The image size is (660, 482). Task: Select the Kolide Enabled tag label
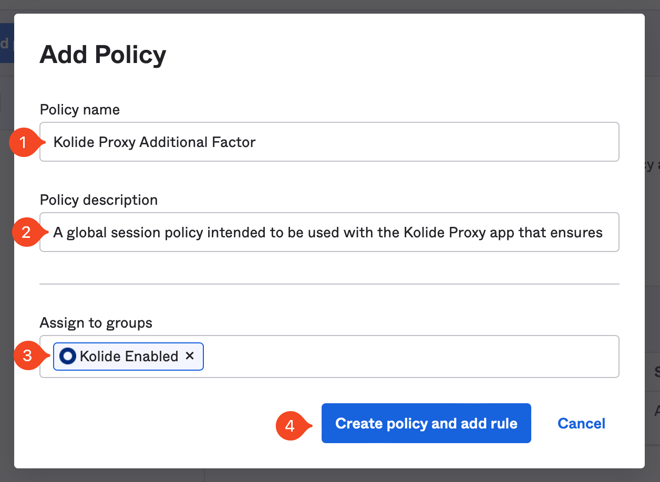[129, 357]
